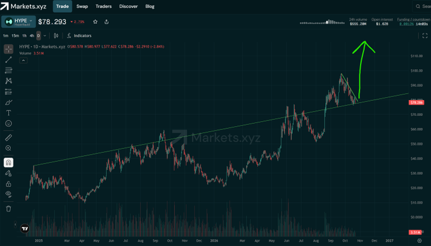Click the red $78.286 price axis label
Viewport: 431px width, 246px height.
tap(416, 103)
